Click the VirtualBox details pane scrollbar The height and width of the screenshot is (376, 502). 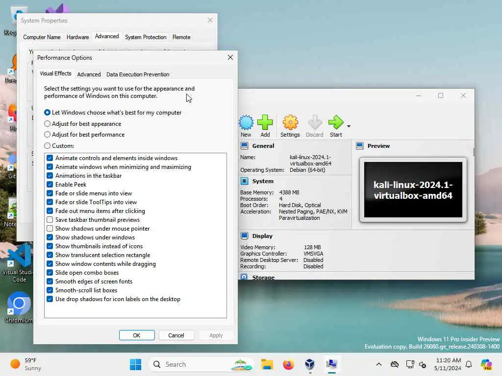click(473, 152)
